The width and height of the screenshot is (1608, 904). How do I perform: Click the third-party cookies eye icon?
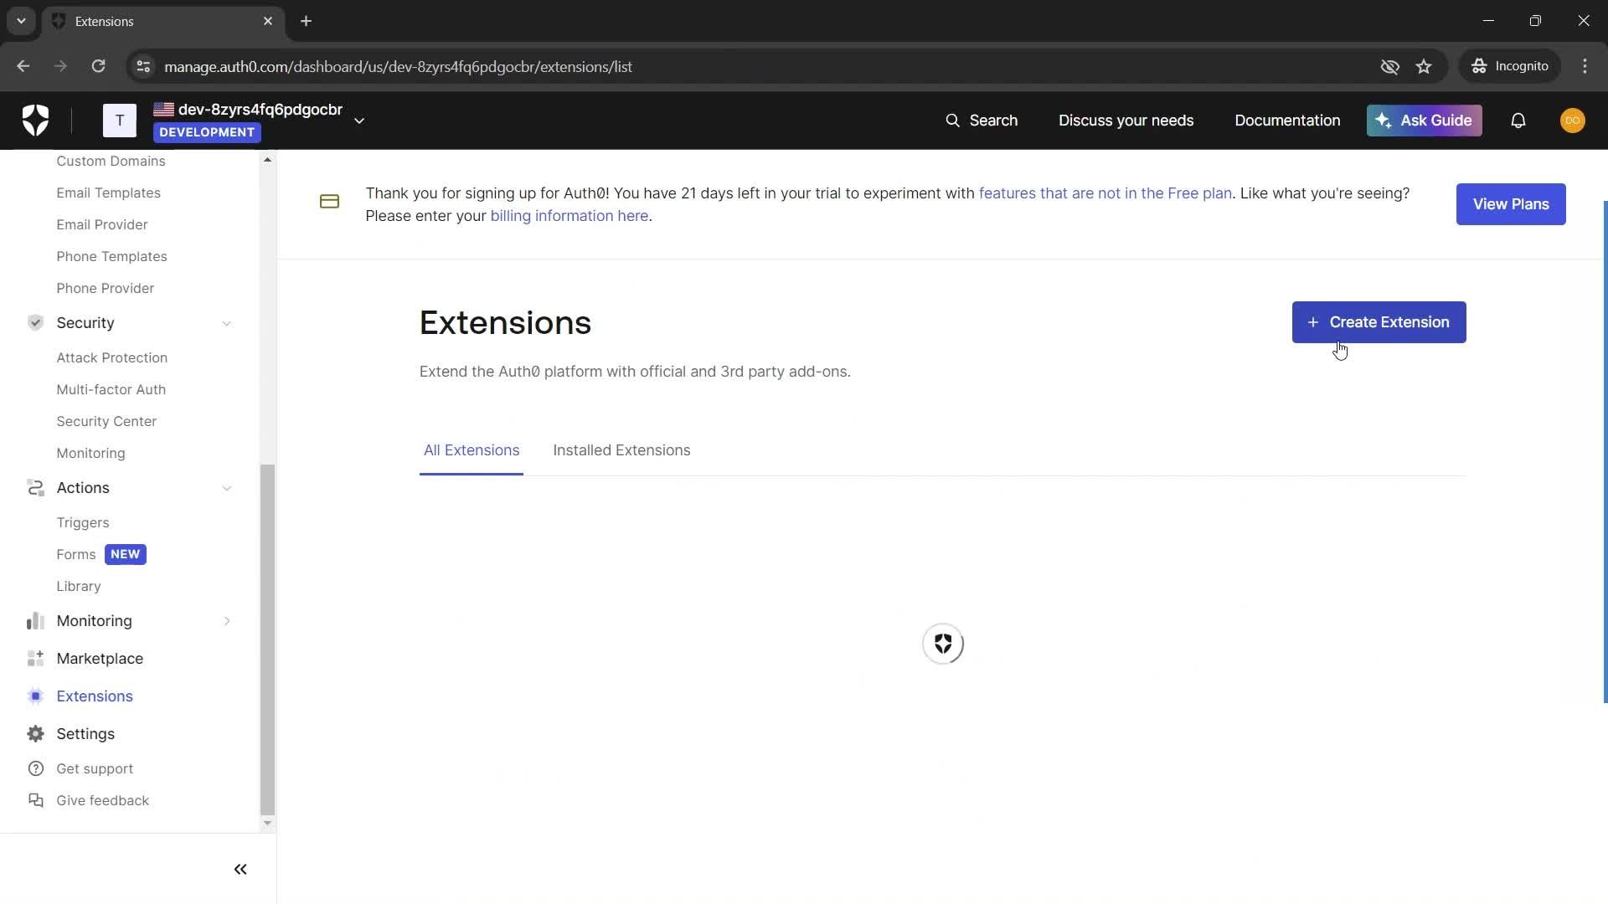1389,66
